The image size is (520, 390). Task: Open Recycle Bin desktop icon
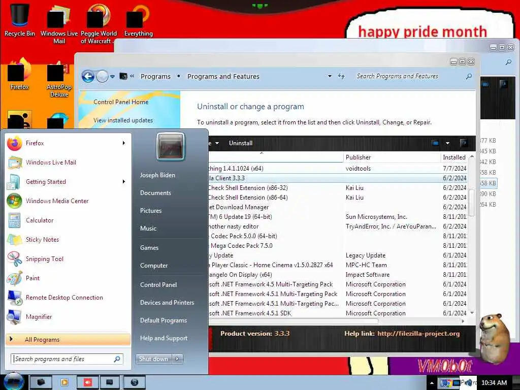point(20,20)
